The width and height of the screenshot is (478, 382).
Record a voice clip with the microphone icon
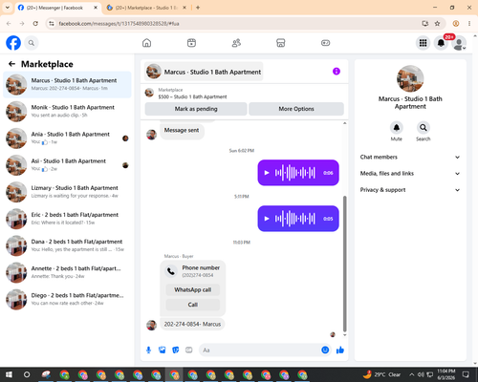(148, 350)
